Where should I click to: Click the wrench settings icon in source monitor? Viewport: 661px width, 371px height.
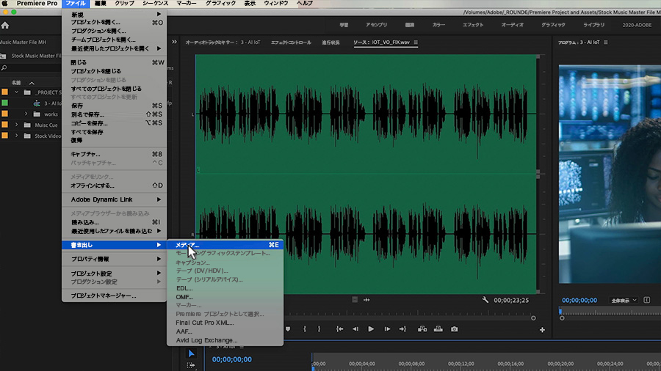tap(485, 300)
